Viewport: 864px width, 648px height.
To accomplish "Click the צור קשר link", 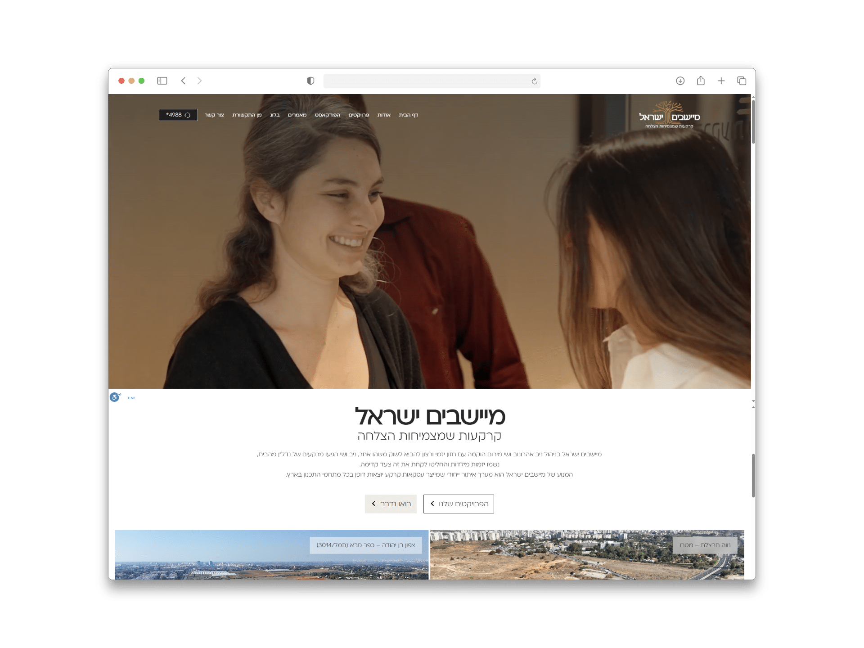I will [x=215, y=116].
